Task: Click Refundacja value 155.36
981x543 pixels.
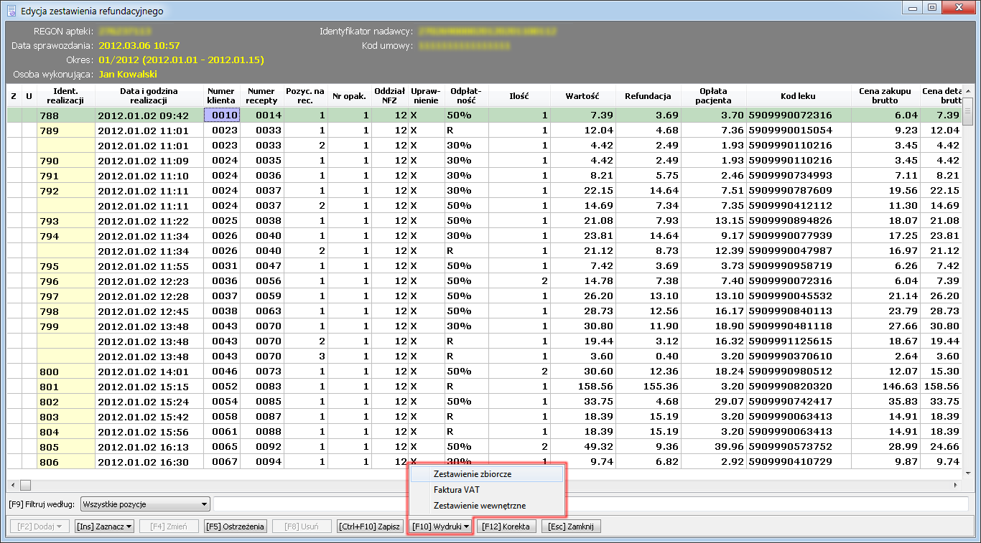Action: (x=647, y=386)
